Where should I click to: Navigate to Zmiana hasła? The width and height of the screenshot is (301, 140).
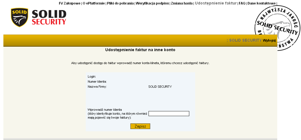[x=182, y=3]
